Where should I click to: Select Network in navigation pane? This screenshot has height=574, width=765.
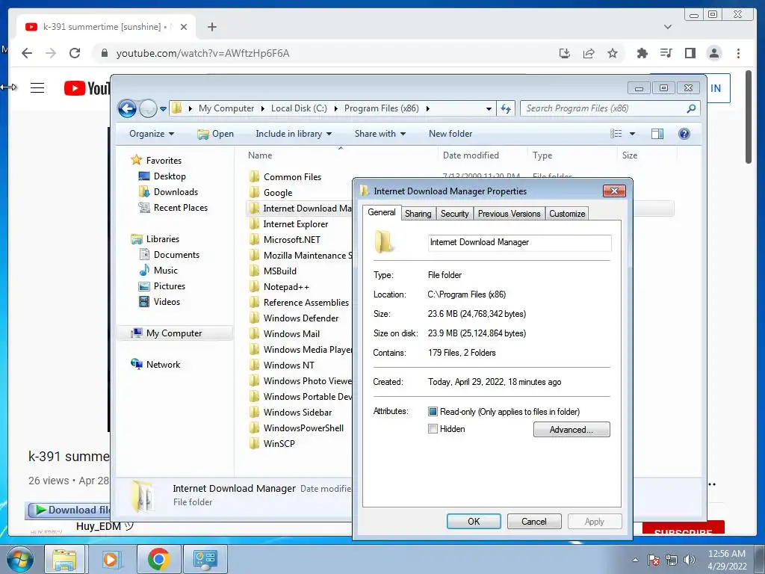point(163,364)
